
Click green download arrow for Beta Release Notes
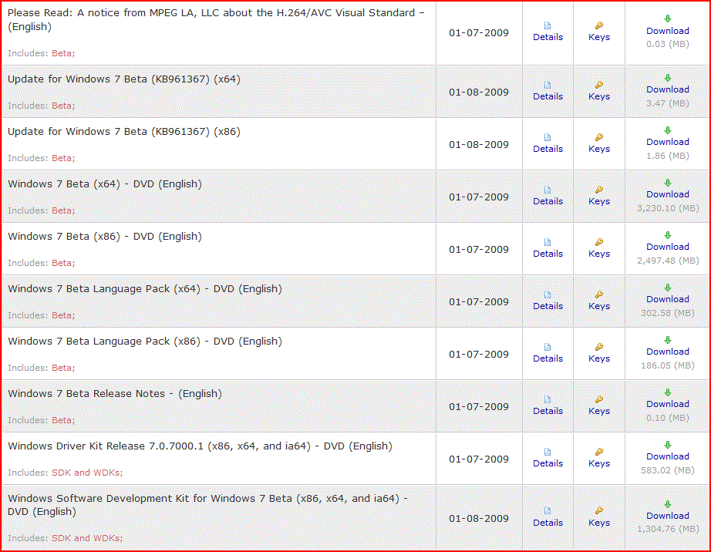[668, 392]
